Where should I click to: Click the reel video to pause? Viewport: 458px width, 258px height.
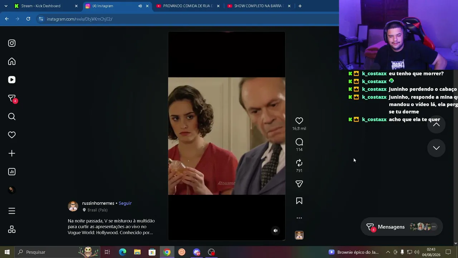[226, 136]
